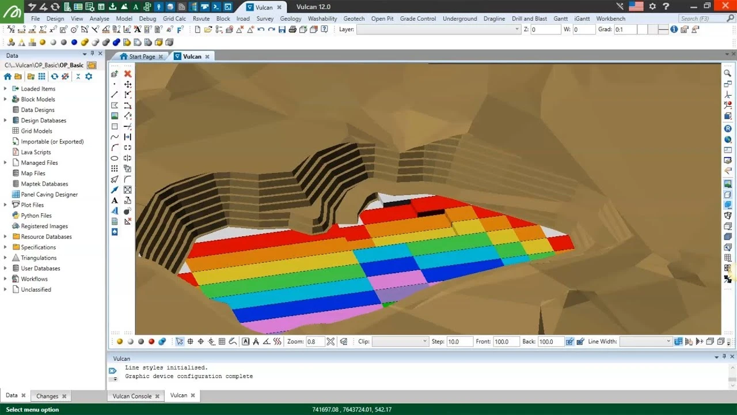Click the Home icon in Data panel
This screenshot has height=415, width=737.
tap(7, 77)
